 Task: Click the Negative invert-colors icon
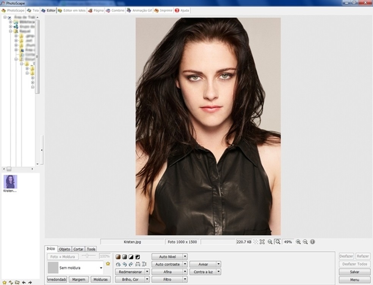click(x=137, y=257)
